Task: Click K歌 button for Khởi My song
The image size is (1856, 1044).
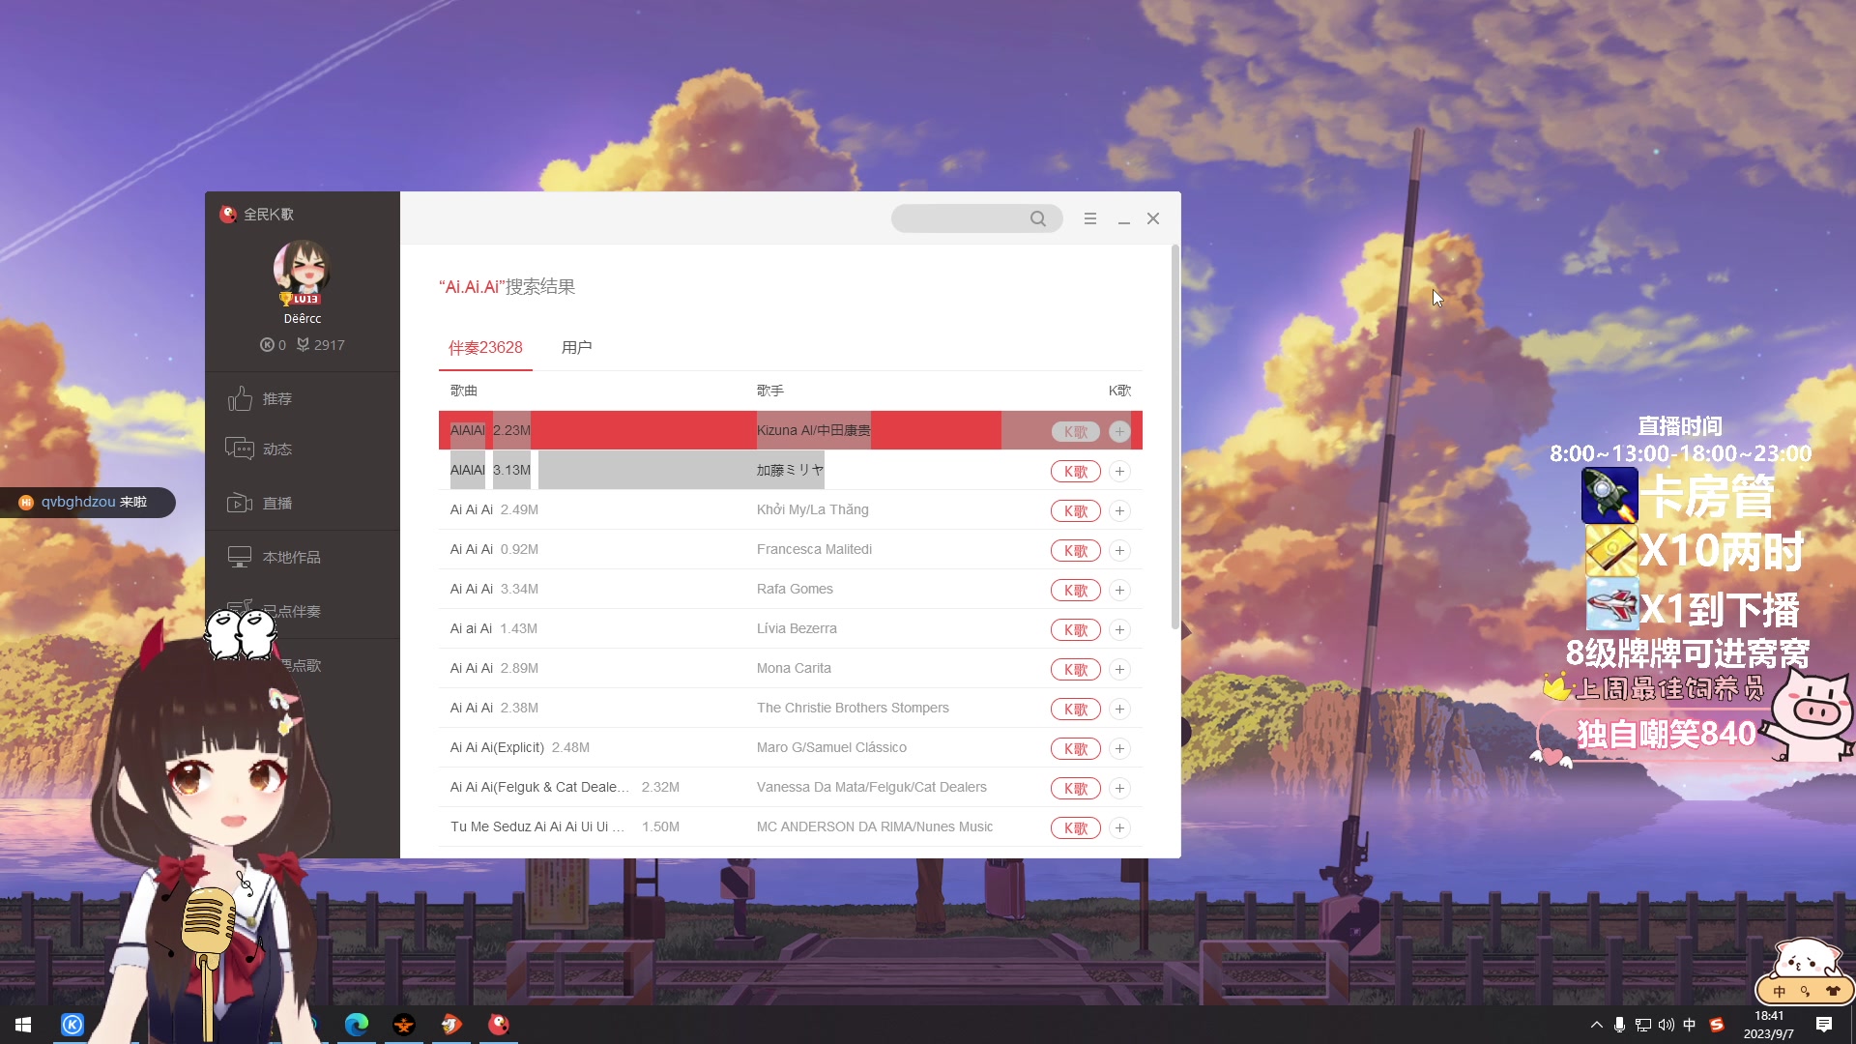Action: coord(1076,510)
